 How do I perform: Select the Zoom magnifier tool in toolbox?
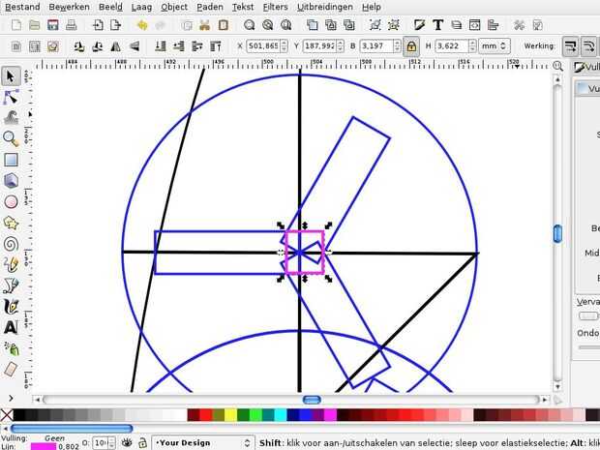tap(11, 138)
